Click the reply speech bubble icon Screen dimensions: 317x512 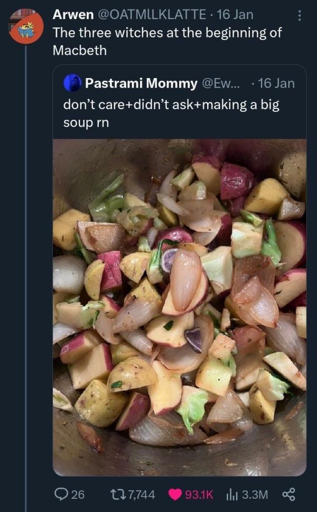[x=62, y=494]
